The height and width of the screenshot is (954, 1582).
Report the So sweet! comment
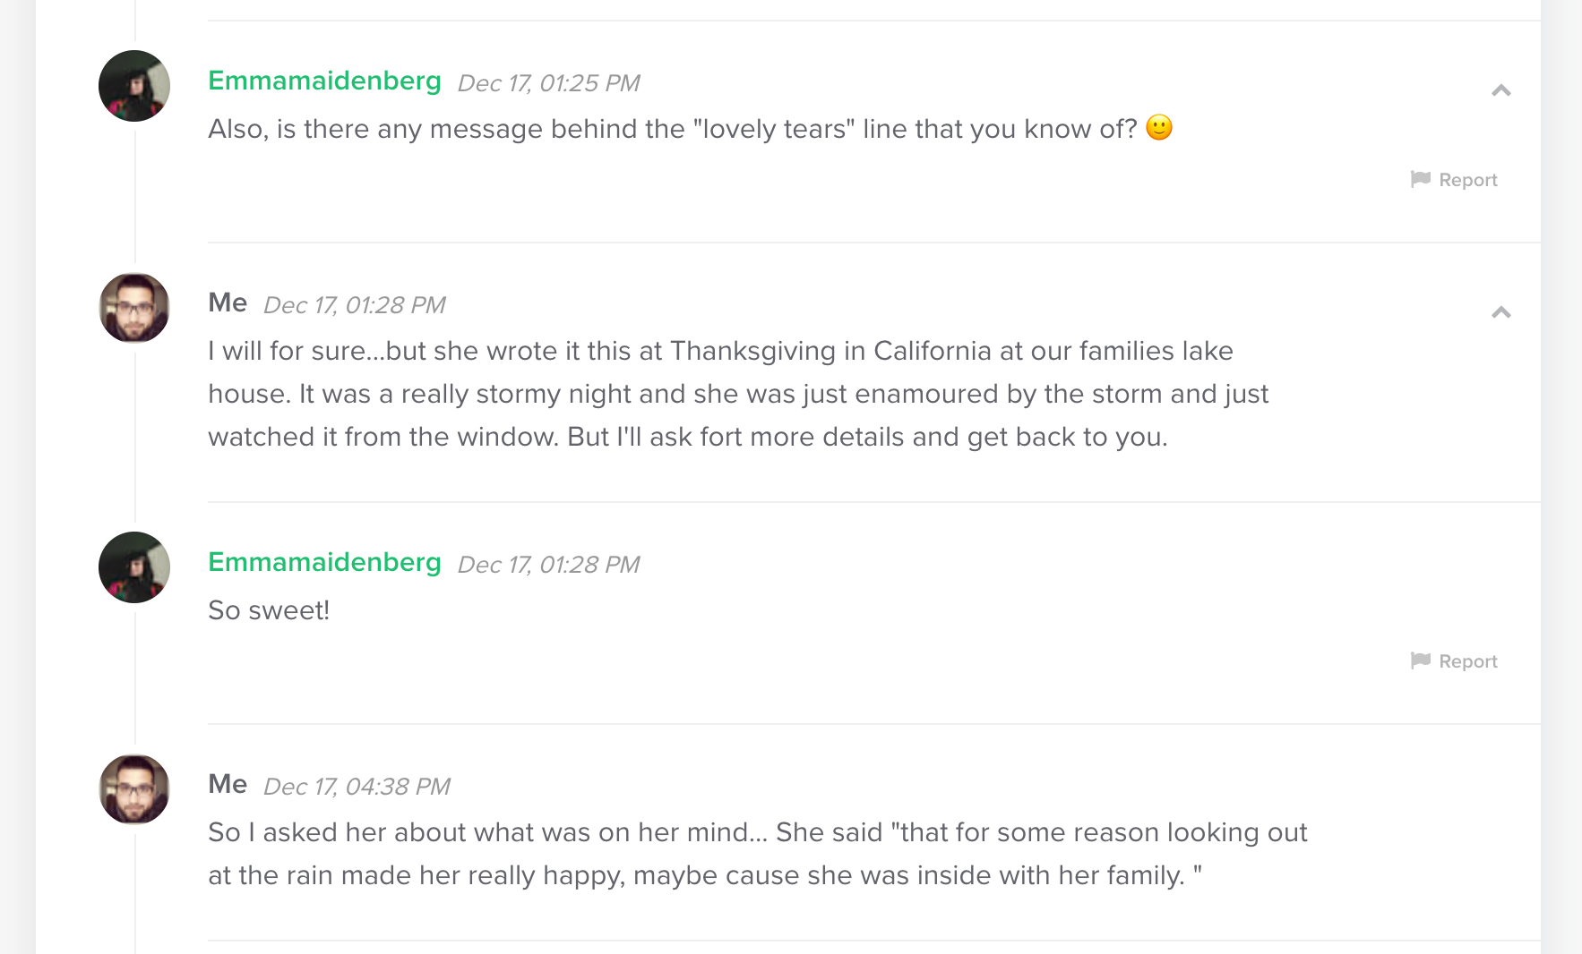(1454, 661)
